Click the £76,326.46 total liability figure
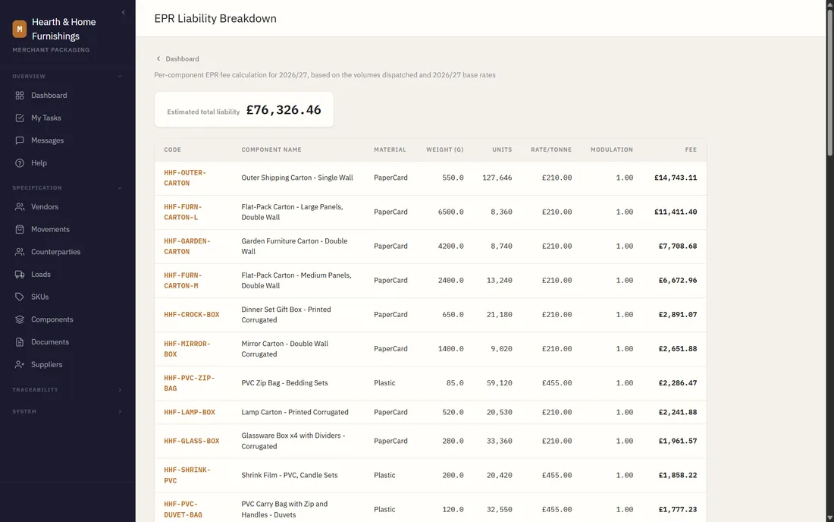 (x=284, y=109)
